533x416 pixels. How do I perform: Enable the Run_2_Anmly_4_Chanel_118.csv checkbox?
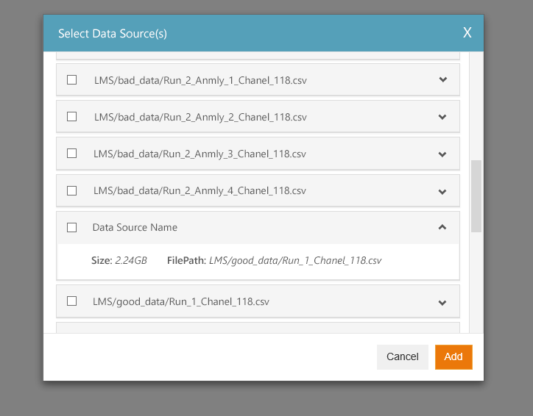(x=71, y=190)
